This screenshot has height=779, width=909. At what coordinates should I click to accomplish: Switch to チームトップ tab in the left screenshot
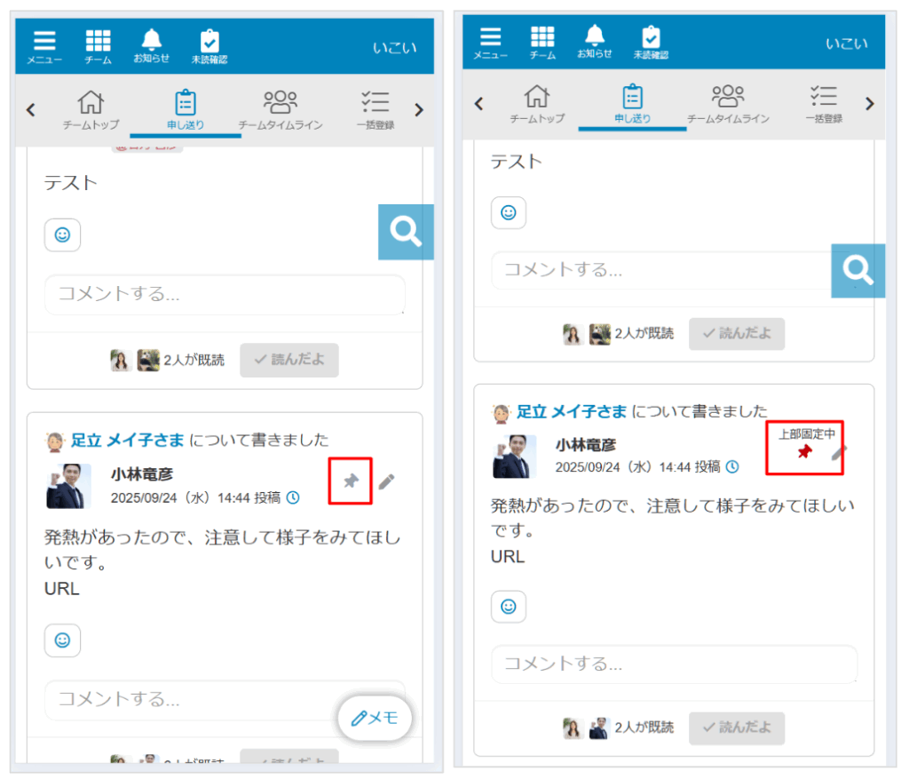tap(91, 110)
